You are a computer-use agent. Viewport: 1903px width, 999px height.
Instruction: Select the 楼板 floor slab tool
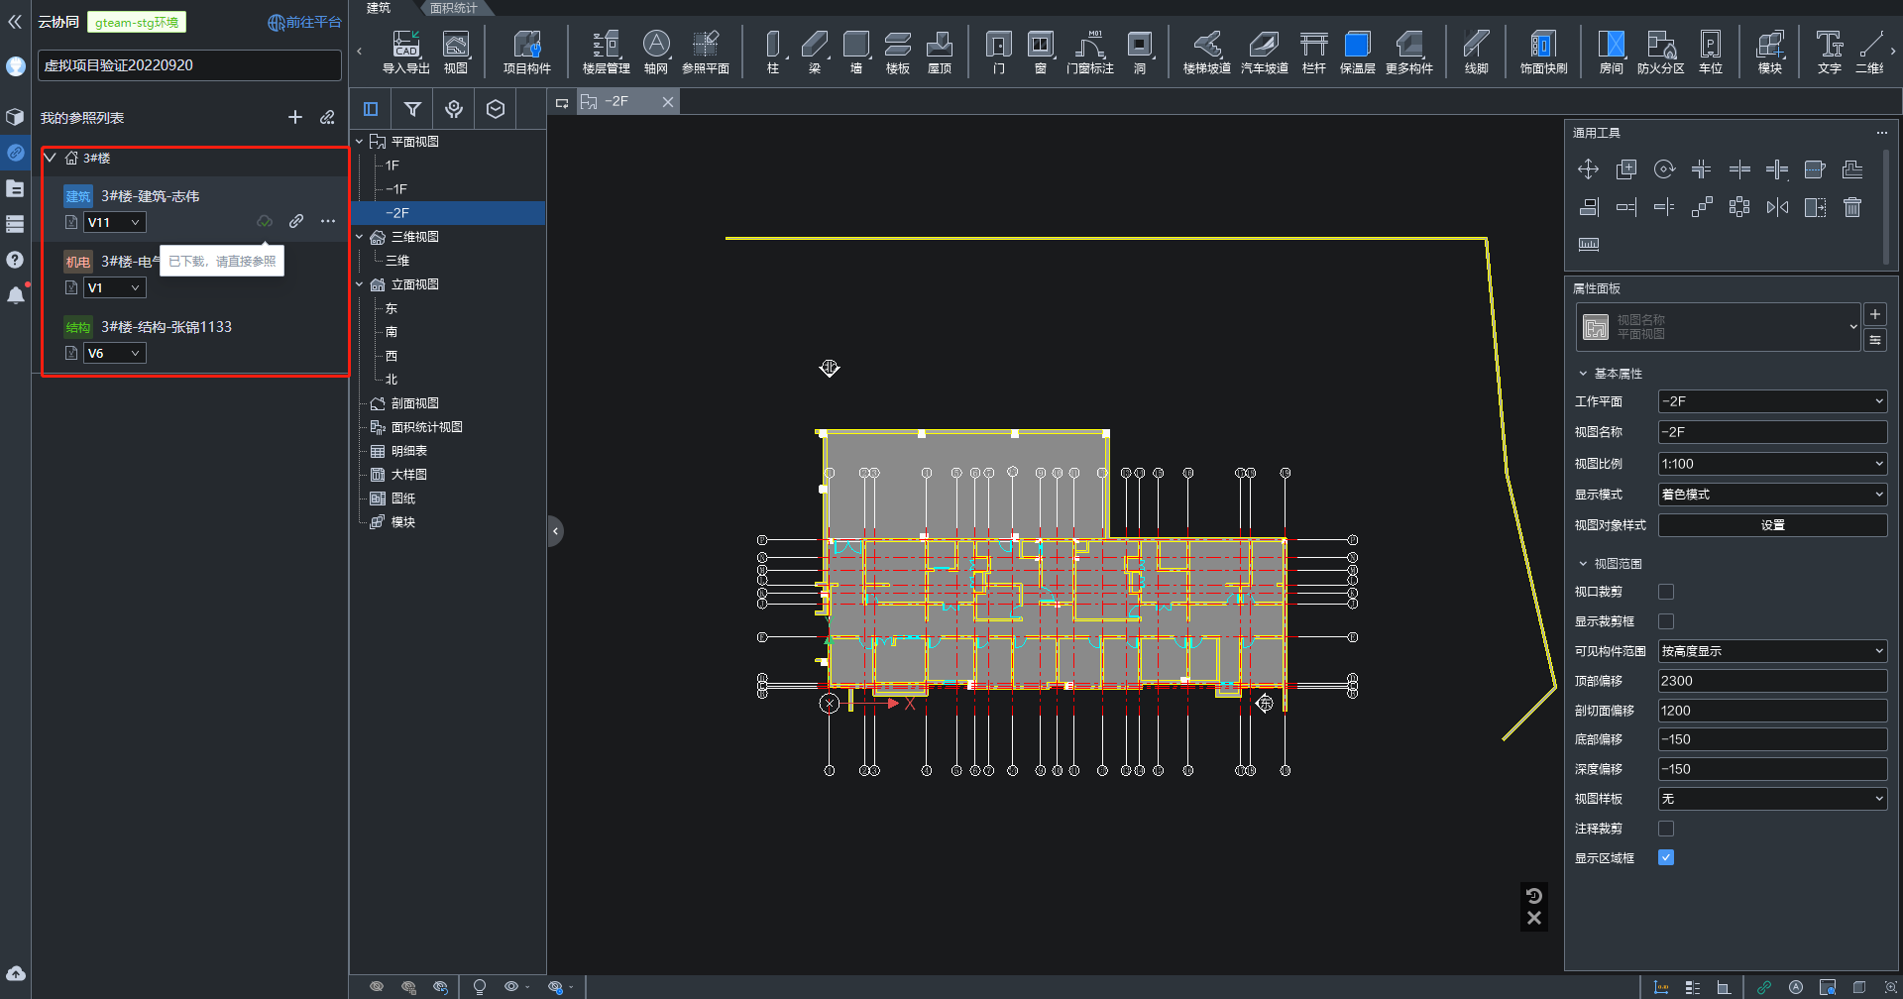tap(898, 52)
